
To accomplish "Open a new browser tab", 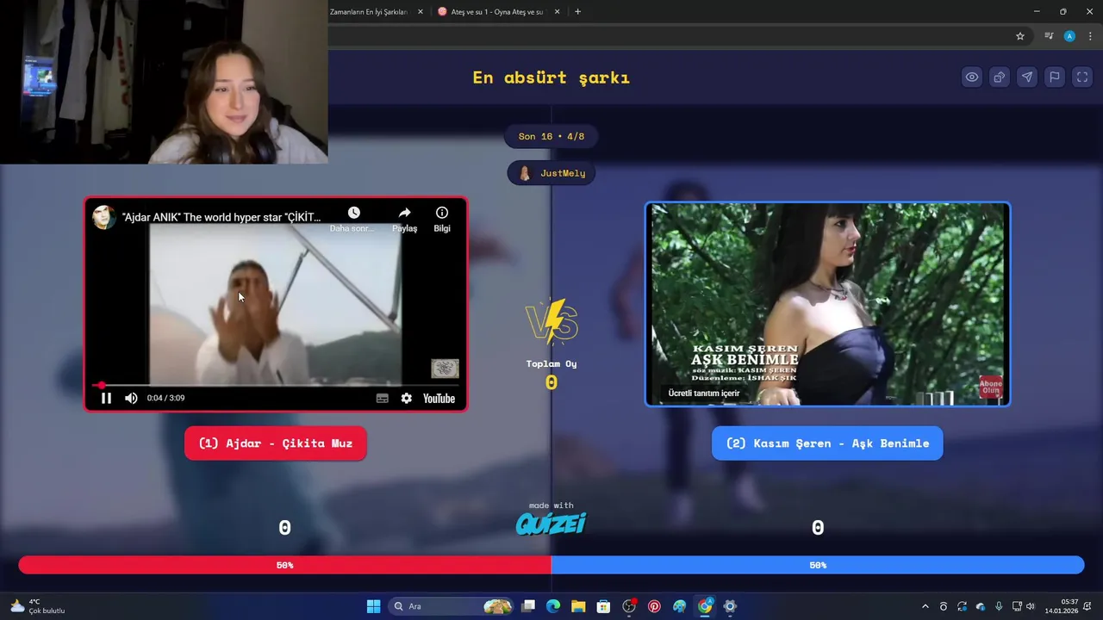I will tap(577, 12).
